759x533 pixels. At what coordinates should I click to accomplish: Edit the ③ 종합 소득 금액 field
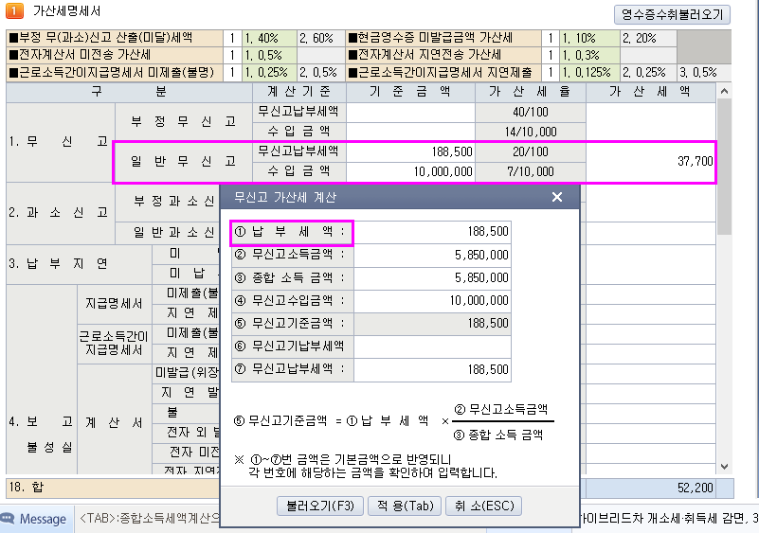point(432,277)
